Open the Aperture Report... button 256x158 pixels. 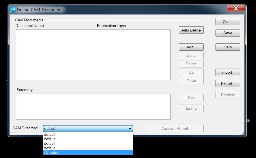(x=176, y=128)
